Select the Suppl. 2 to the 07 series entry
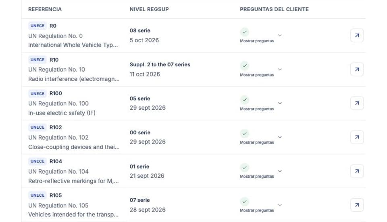387x222 pixels. 160,64
